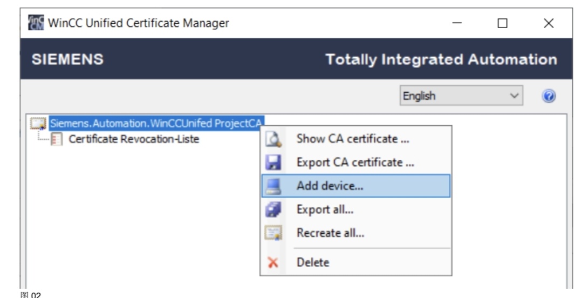Open help via the blue question mark icon

[549, 96]
